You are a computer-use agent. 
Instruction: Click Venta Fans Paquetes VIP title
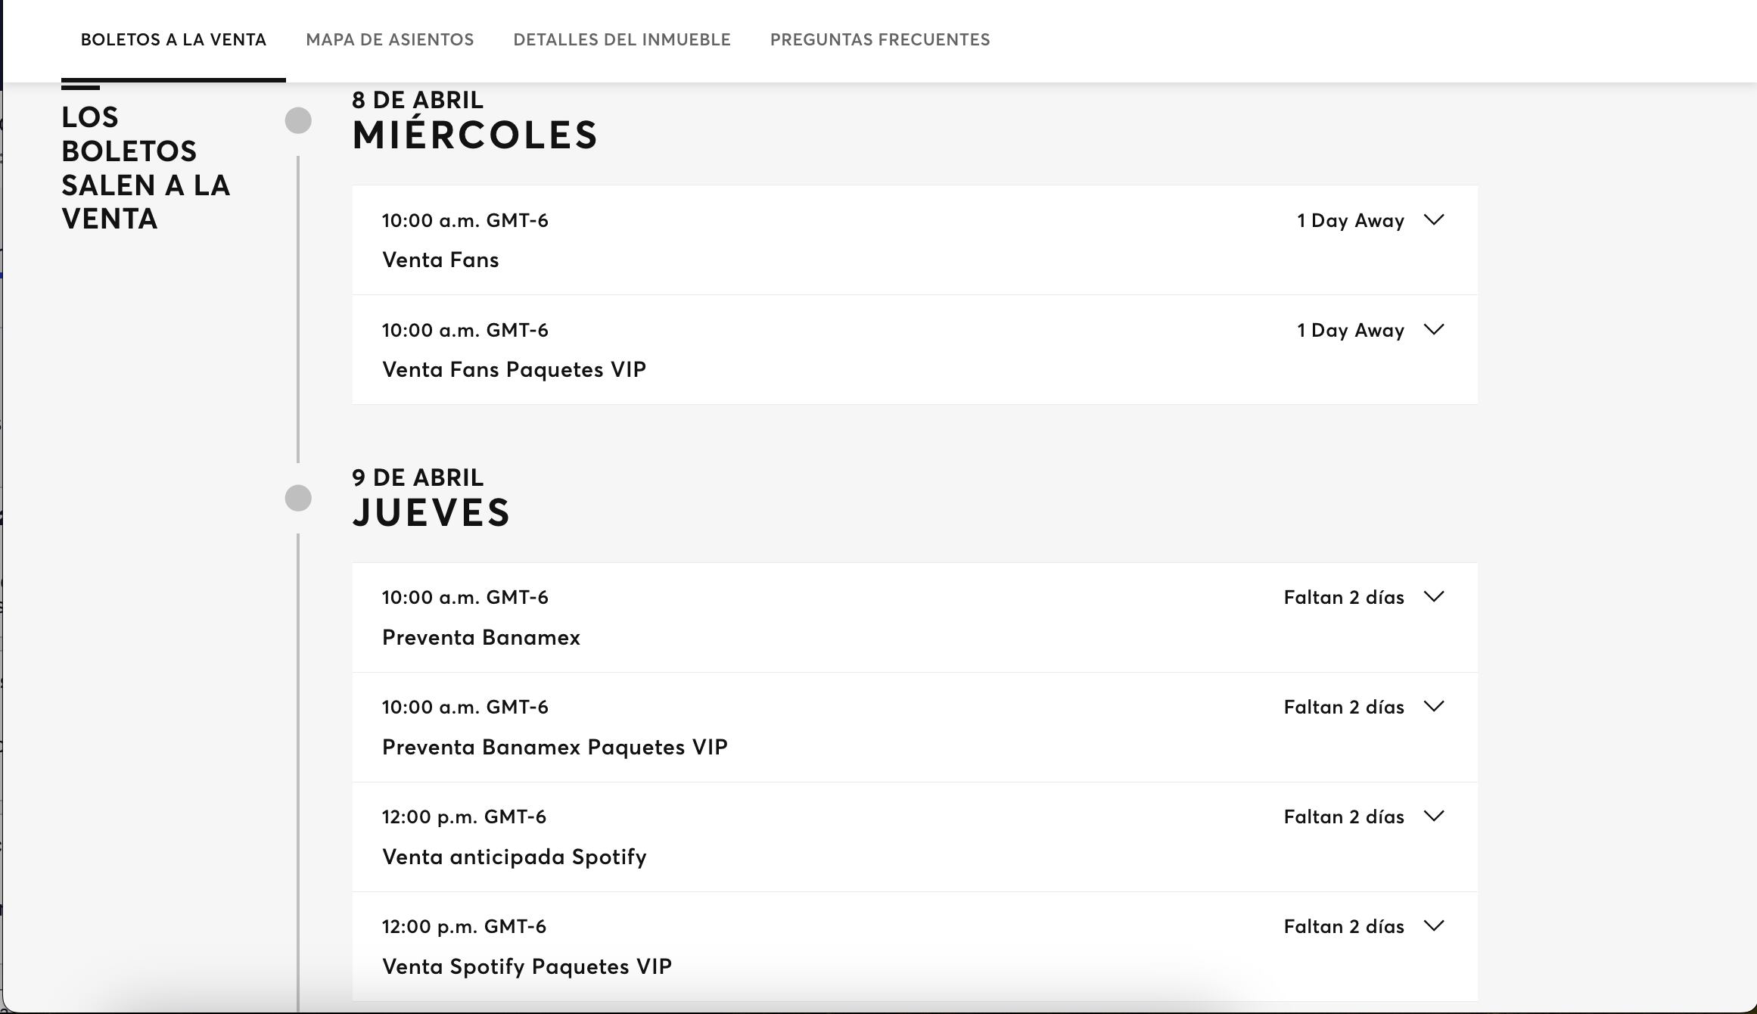(x=514, y=370)
